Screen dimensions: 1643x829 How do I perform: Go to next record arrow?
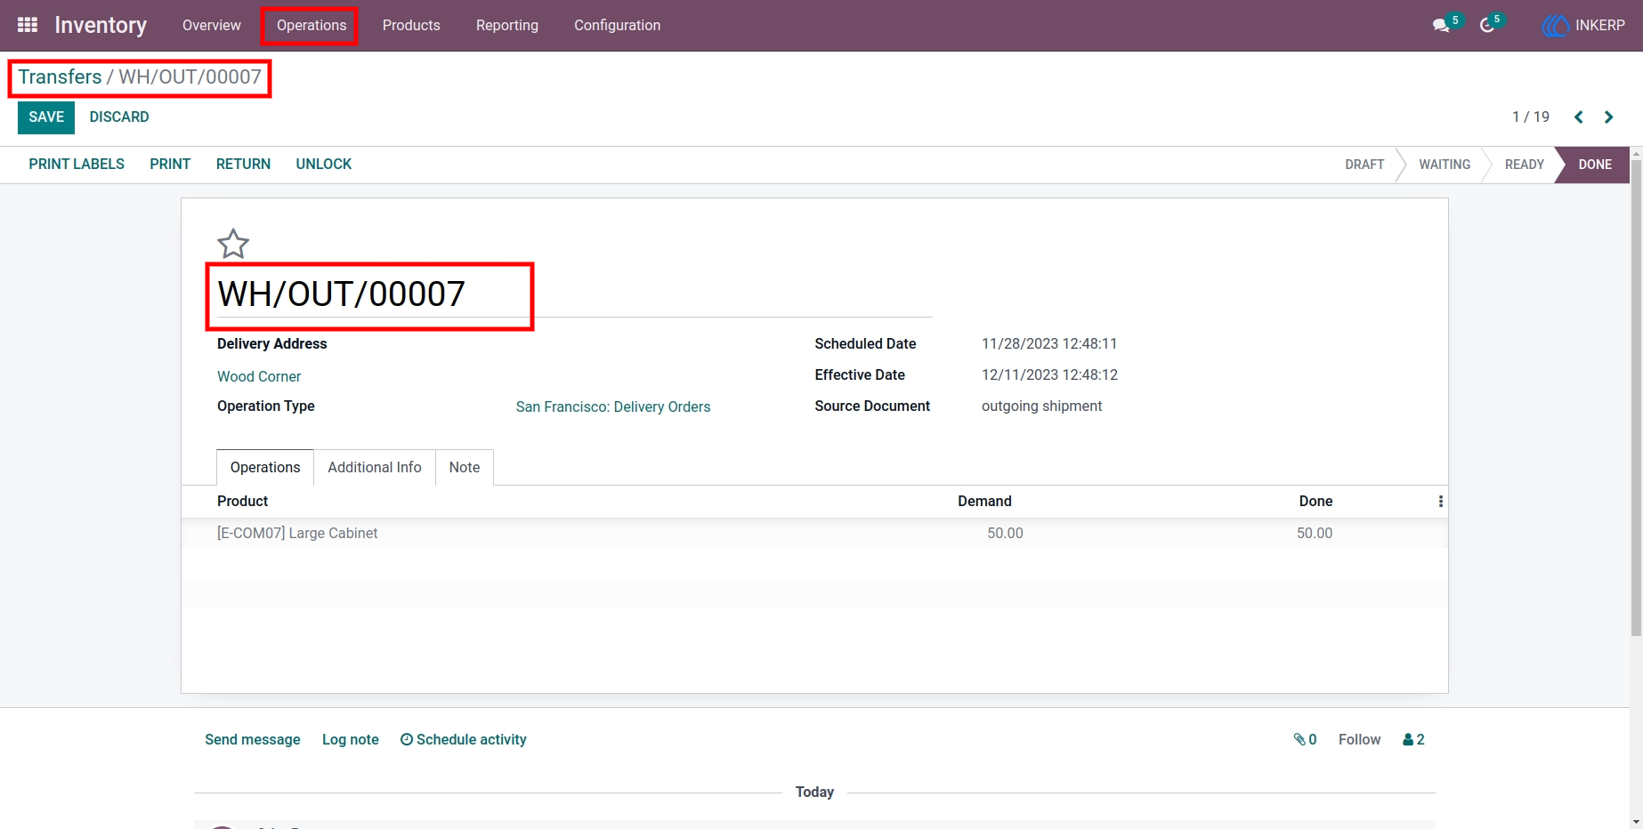coord(1608,117)
